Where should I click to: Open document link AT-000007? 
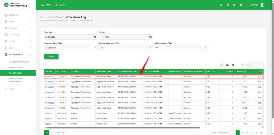click(x=50, y=76)
